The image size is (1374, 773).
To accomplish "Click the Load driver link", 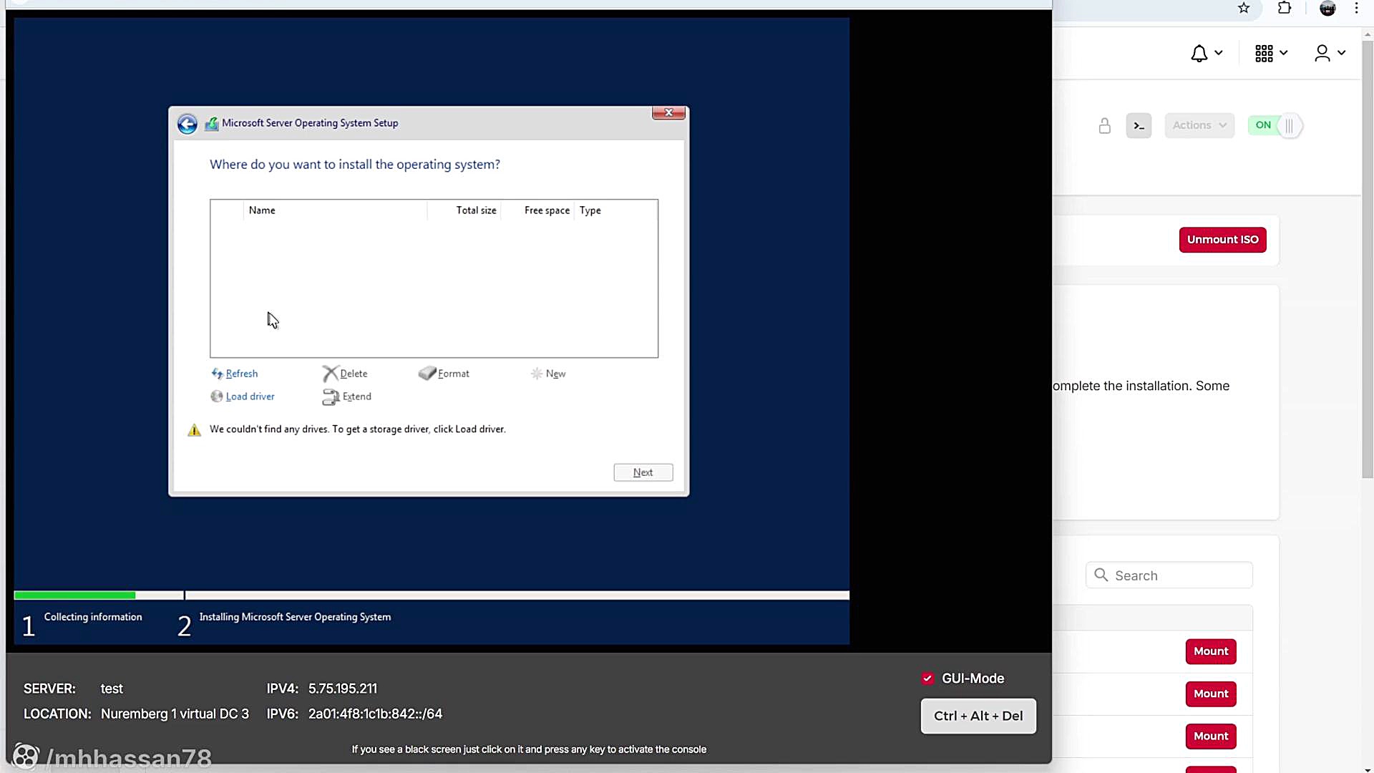I will (250, 397).
